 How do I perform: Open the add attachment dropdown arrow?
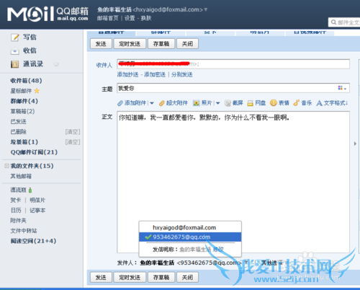pos(152,103)
